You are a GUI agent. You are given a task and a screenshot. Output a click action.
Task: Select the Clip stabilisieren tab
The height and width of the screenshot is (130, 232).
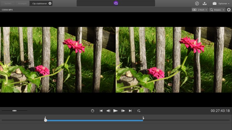[39, 3]
